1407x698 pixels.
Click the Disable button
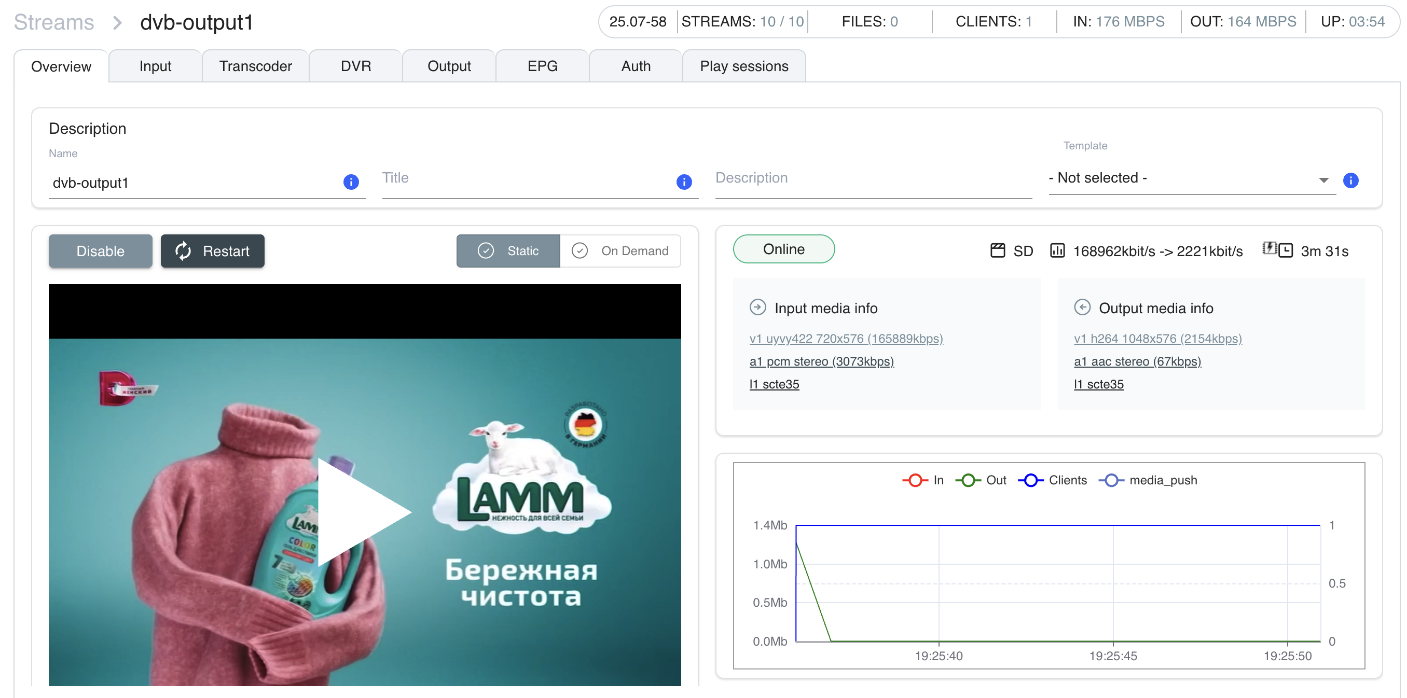pos(101,251)
